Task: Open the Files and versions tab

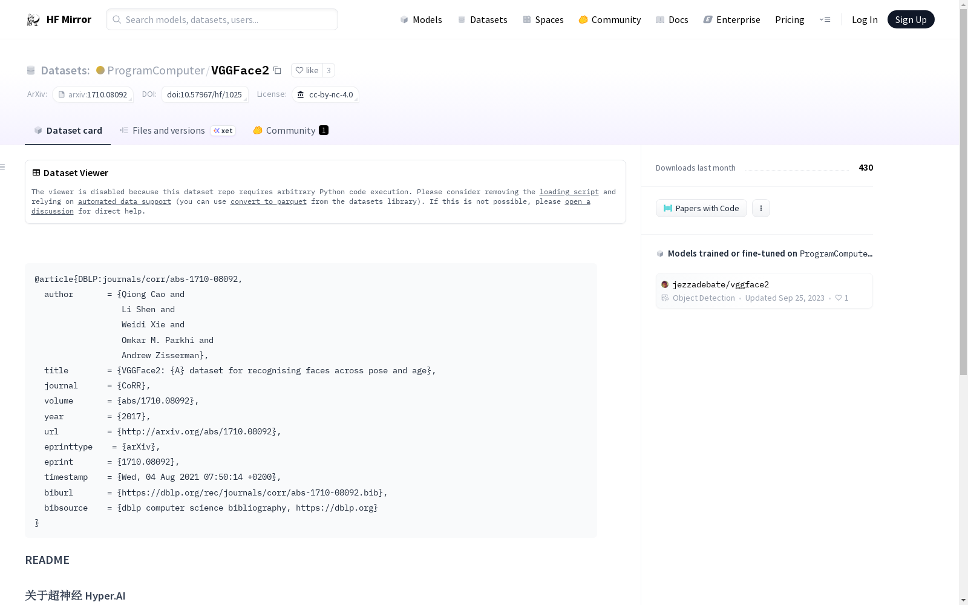Action: pyautogui.click(x=177, y=131)
